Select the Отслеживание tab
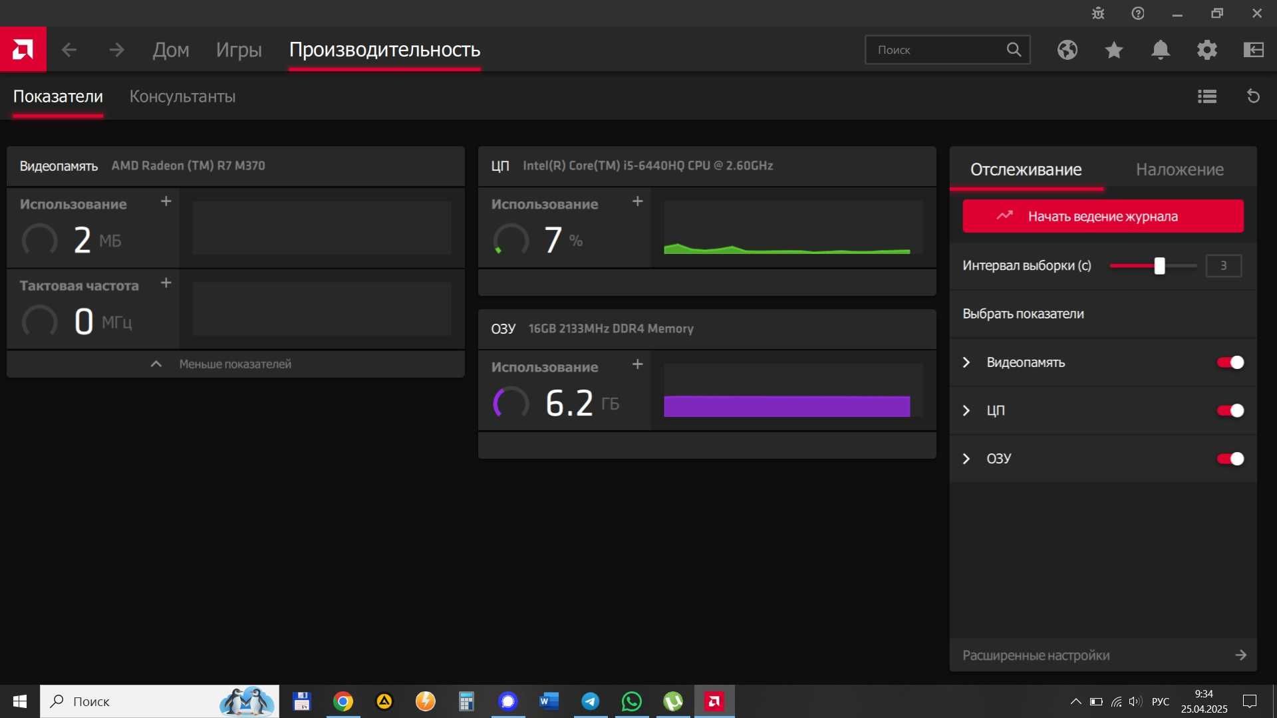The image size is (1277, 718). point(1026,170)
